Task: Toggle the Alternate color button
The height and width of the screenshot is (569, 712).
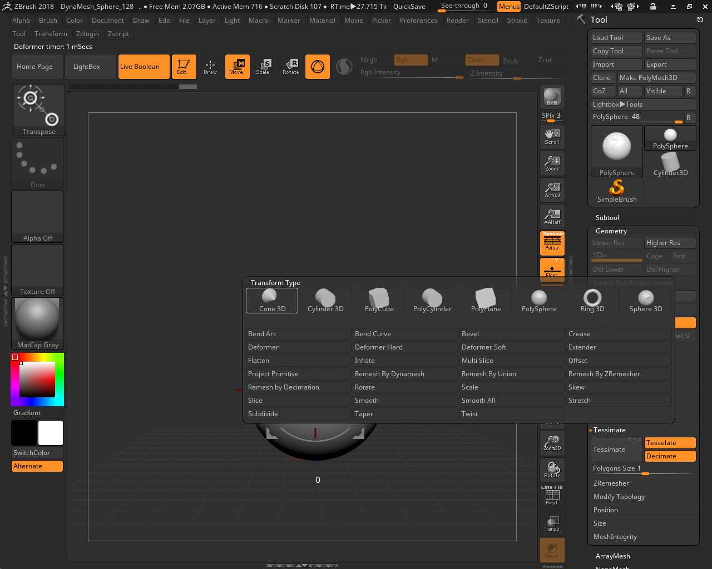Action: (x=37, y=466)
